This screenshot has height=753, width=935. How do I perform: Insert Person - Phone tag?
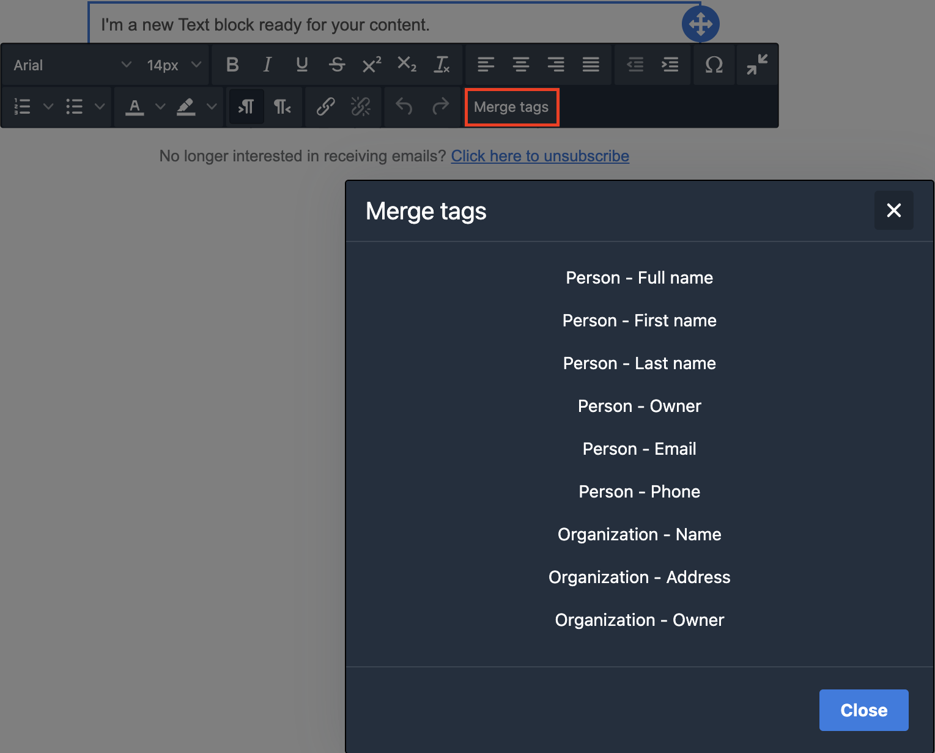[x=640, y=492]
